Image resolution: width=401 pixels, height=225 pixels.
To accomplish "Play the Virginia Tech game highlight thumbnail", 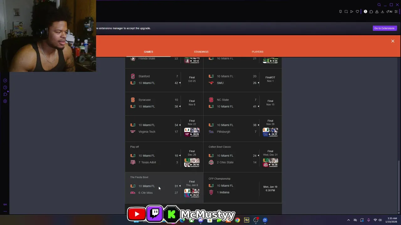I will coord(192,132).
